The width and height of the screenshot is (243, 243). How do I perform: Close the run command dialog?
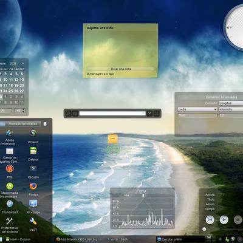(157, 114)
